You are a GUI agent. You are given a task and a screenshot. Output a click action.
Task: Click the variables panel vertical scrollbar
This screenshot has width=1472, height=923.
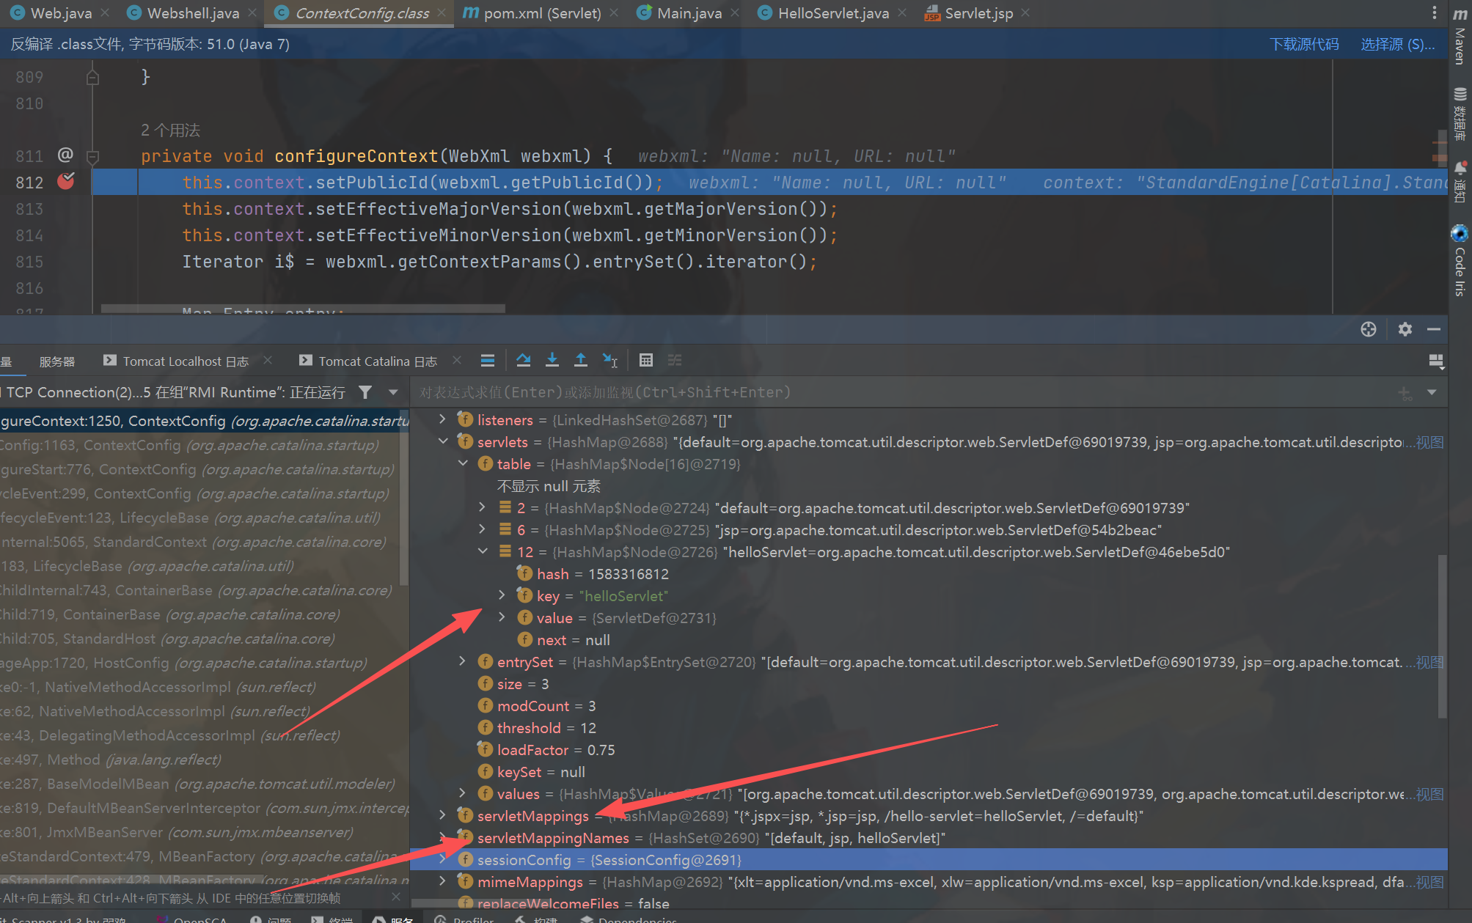click(1442, 635)
